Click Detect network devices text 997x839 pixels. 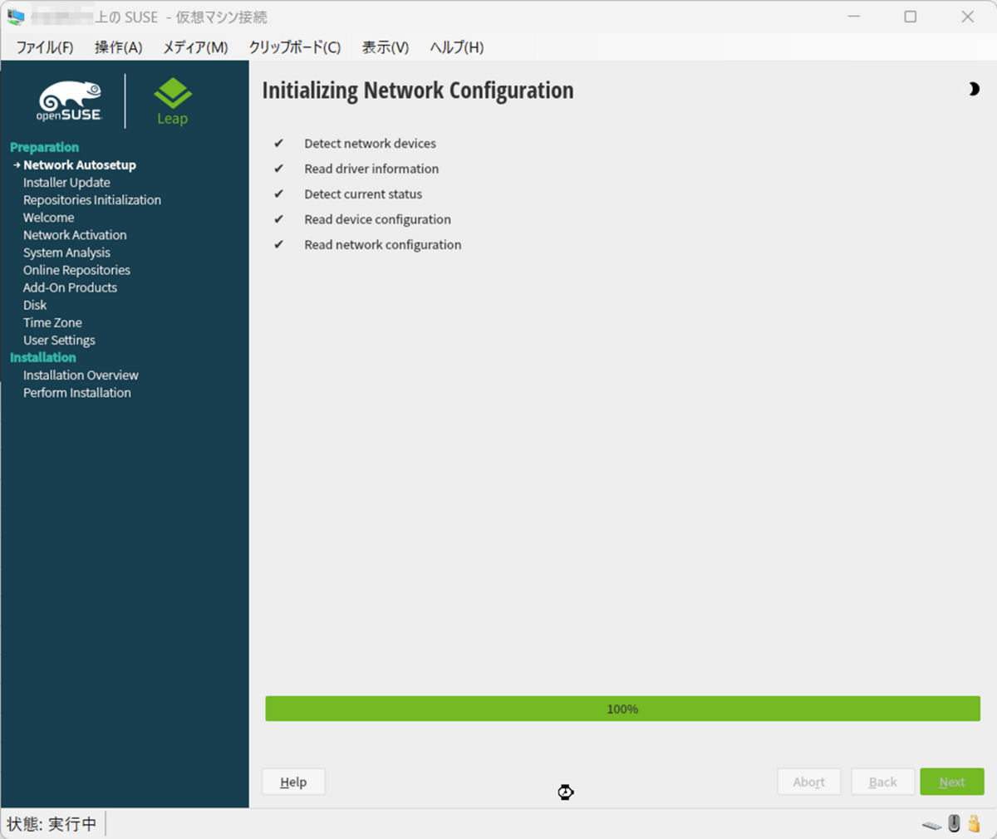pyautogui.click(x=370, y=143)
